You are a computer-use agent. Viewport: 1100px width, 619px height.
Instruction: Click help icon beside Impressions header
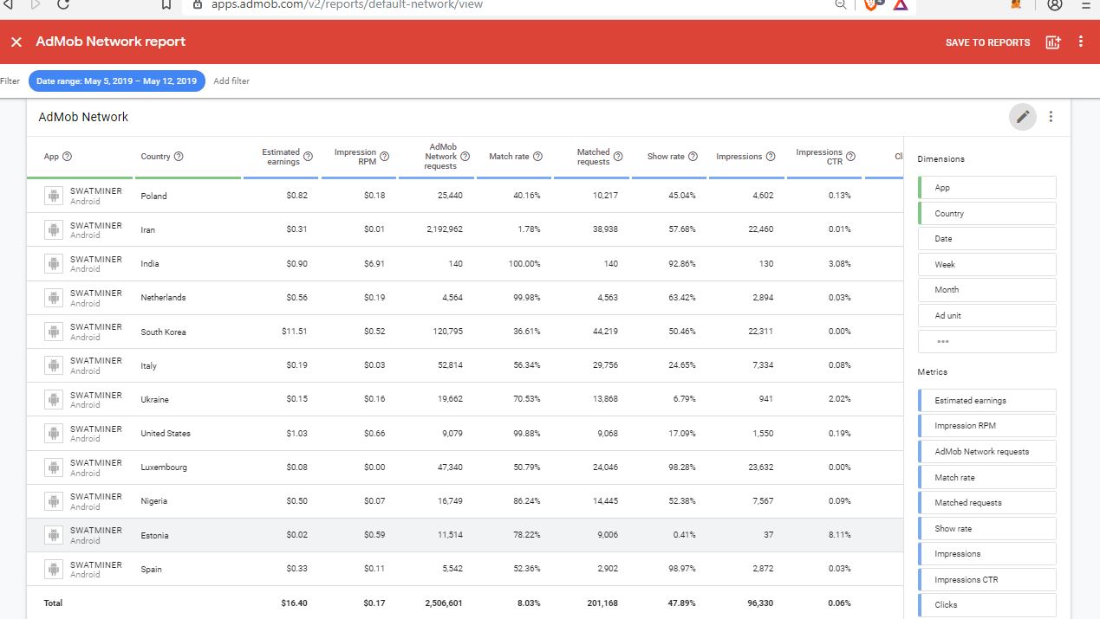771,157
